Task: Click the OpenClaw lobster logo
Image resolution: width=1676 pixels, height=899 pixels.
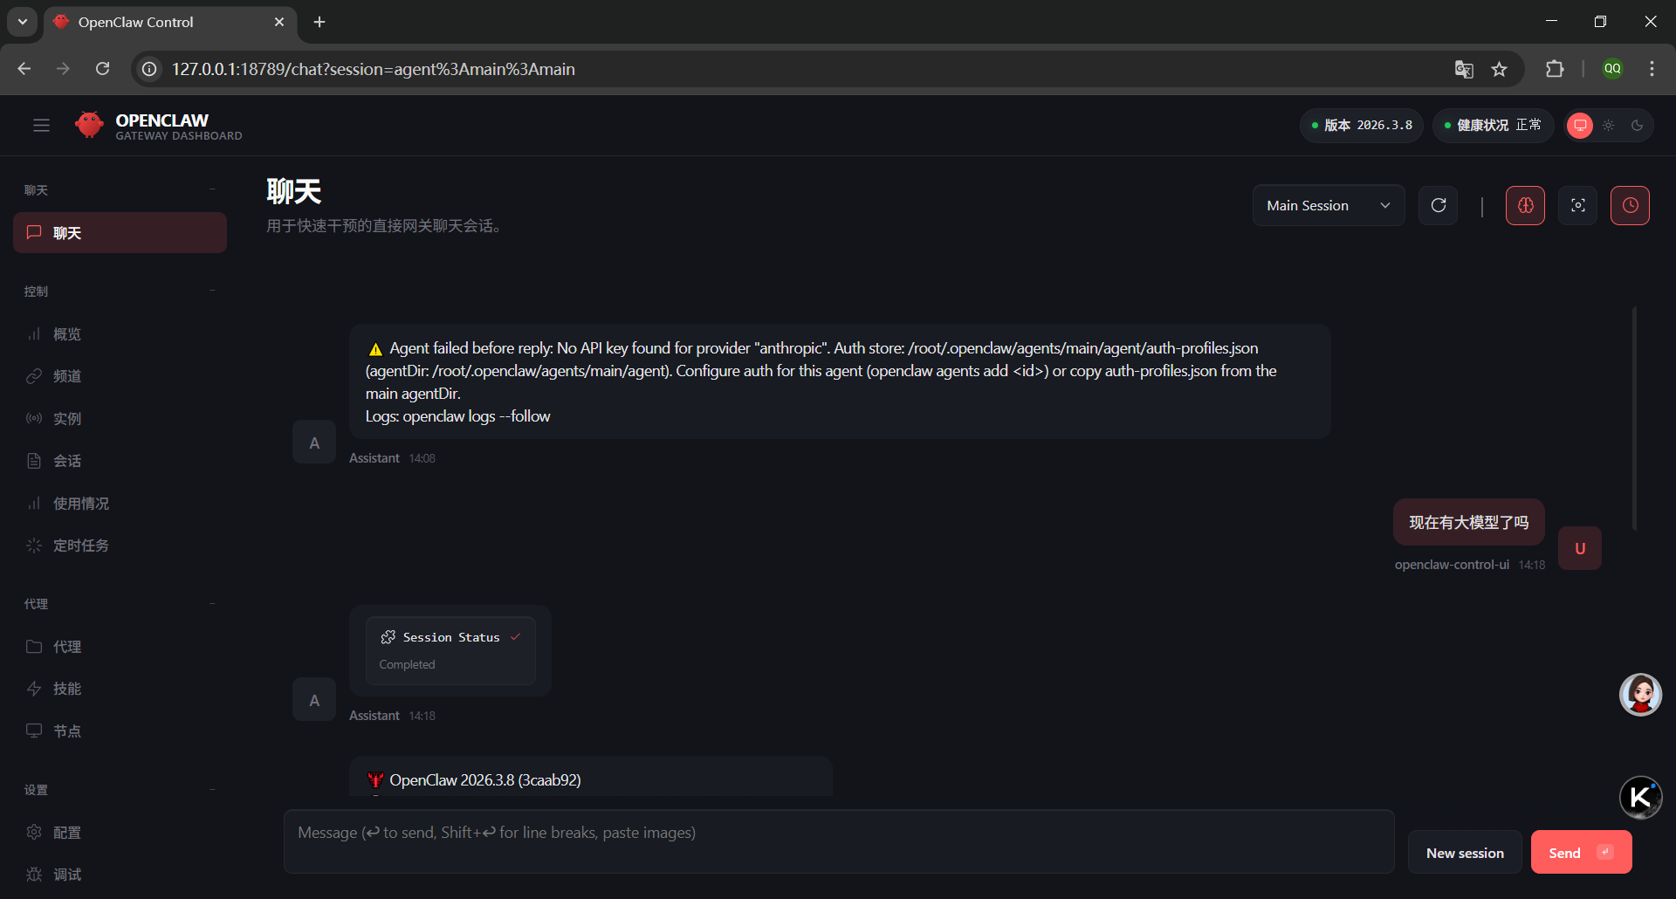Action: click(x=89, y=126)
